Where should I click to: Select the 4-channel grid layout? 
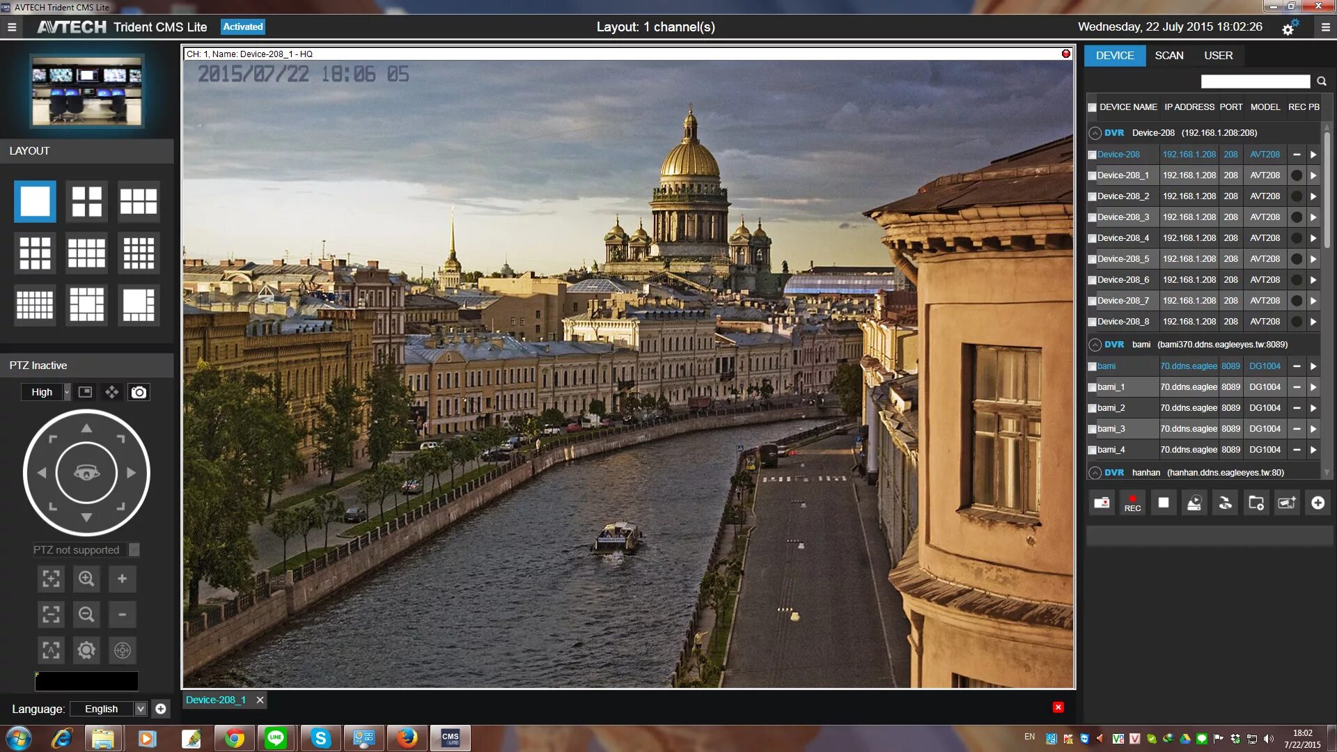(x=86, y=200)
